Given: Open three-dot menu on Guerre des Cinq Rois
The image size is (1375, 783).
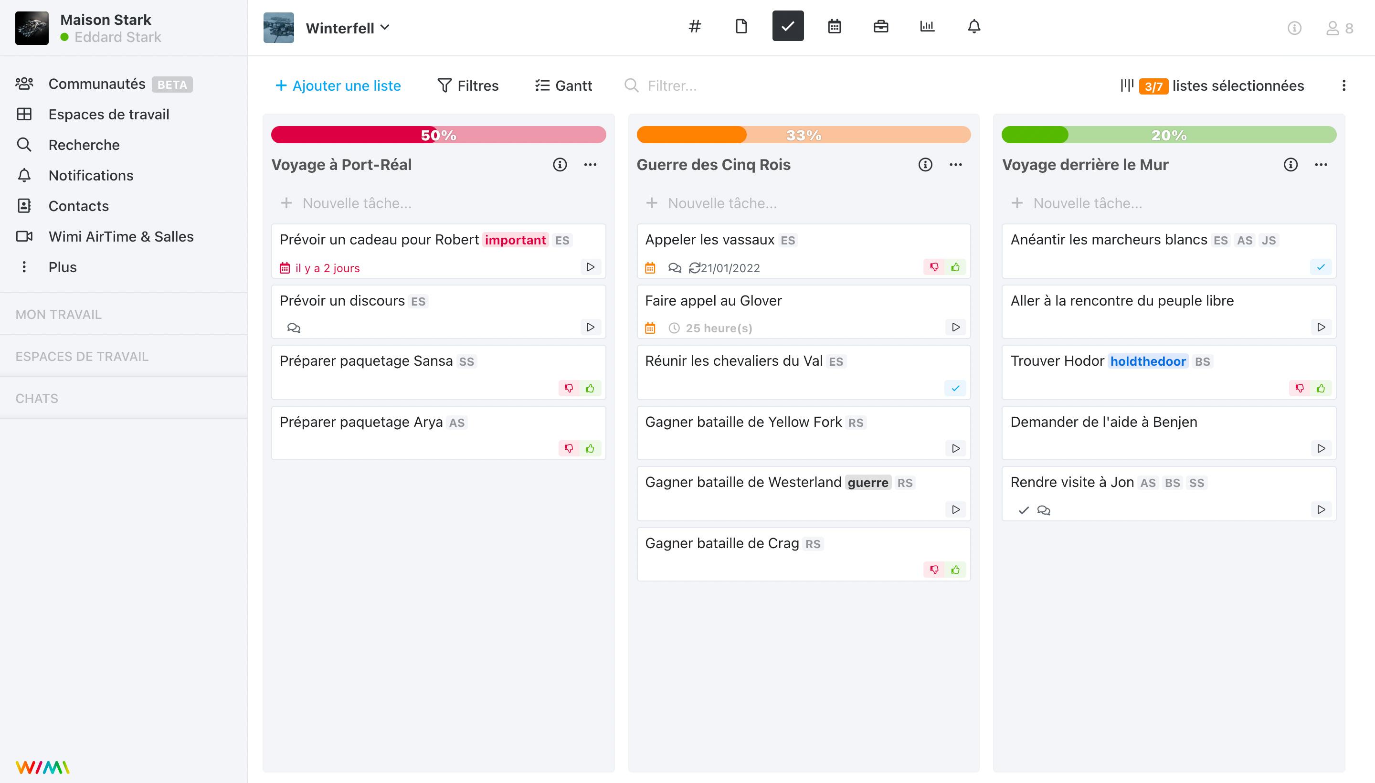Looking at the screenshot, I should coord(956,165).
